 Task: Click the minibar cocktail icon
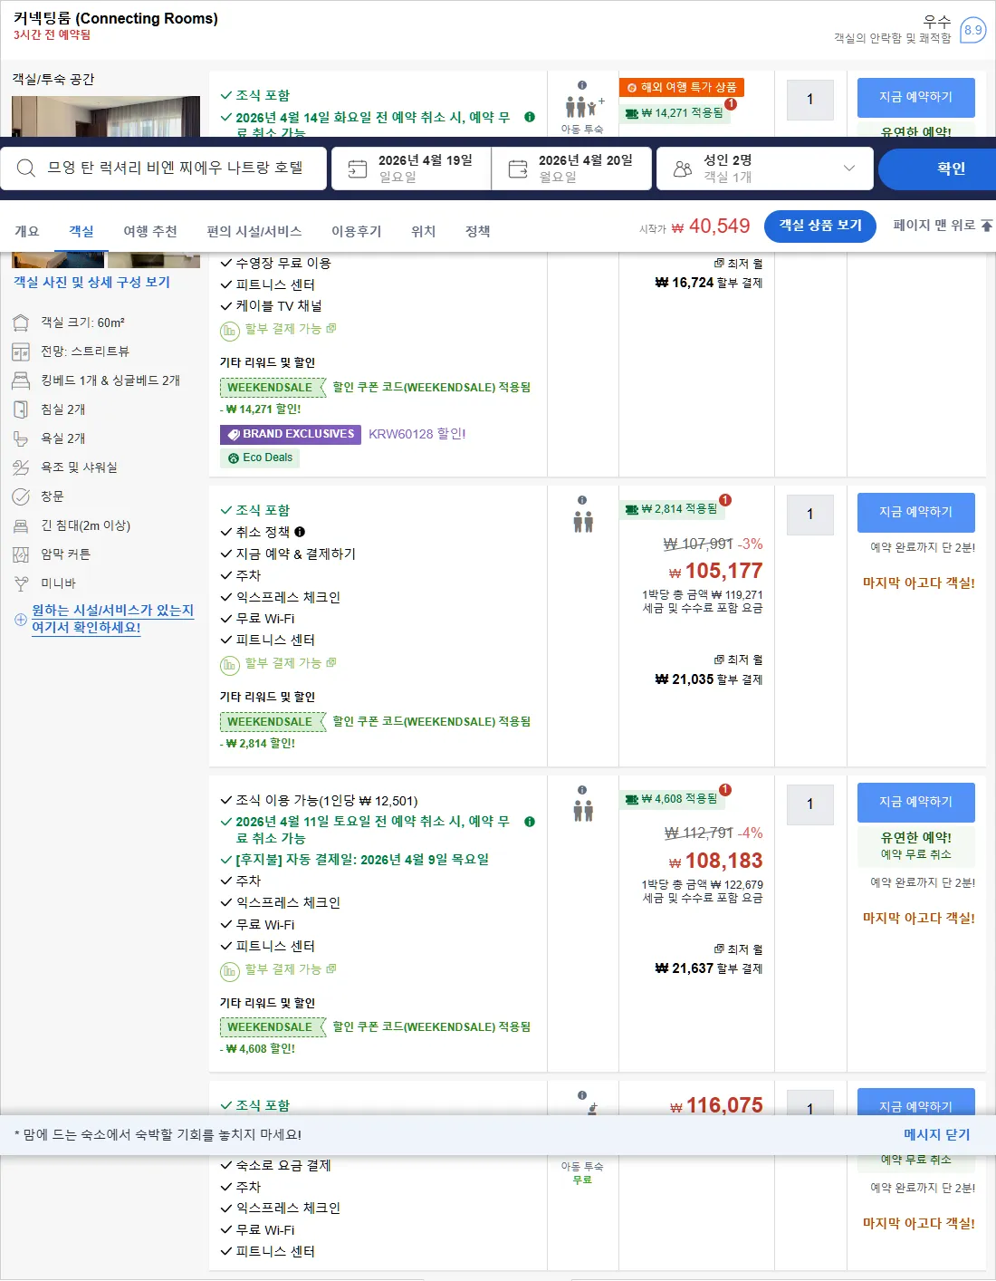tap(21, 583)
